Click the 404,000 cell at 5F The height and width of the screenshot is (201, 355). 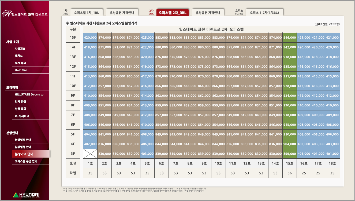coord(90,134)
